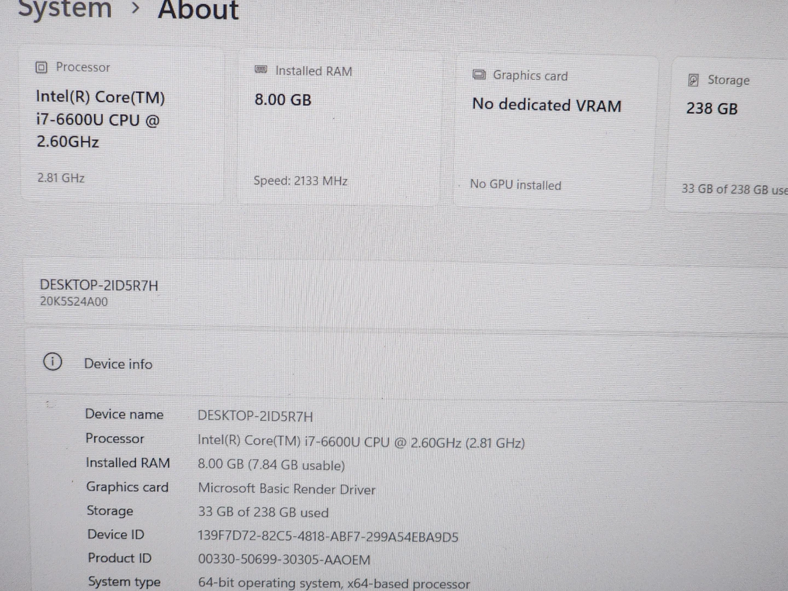Click the Graphics card monitor icon

point(479,74)
